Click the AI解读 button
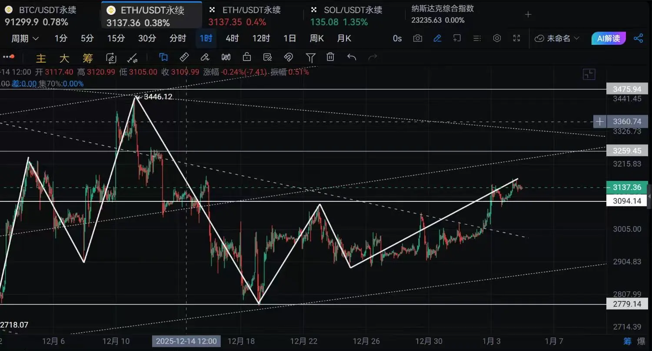Image resolution: width=652 pixels, height=351 pixels. pyautogui.click(x=609, y=38)
